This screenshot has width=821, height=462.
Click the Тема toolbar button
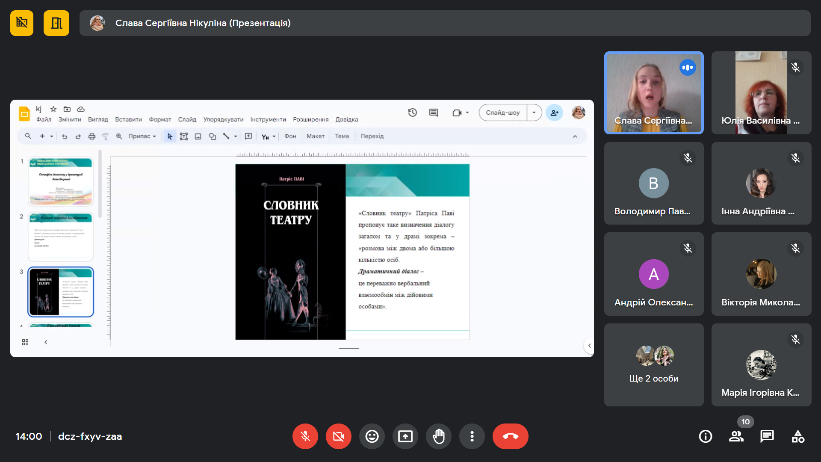coord(342,136)
